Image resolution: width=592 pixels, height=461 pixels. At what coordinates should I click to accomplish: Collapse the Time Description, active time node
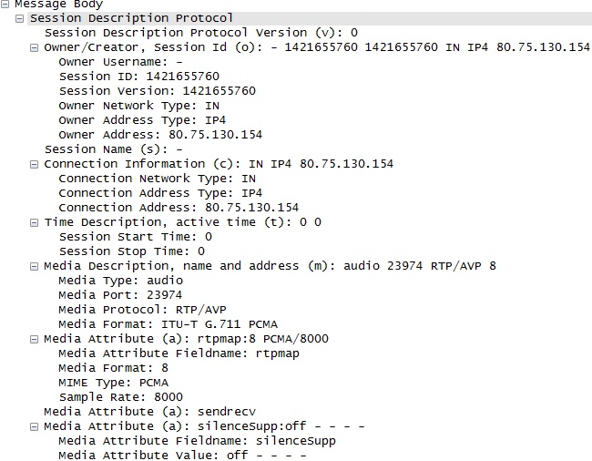pyautogui.click(x=34, y=223)
